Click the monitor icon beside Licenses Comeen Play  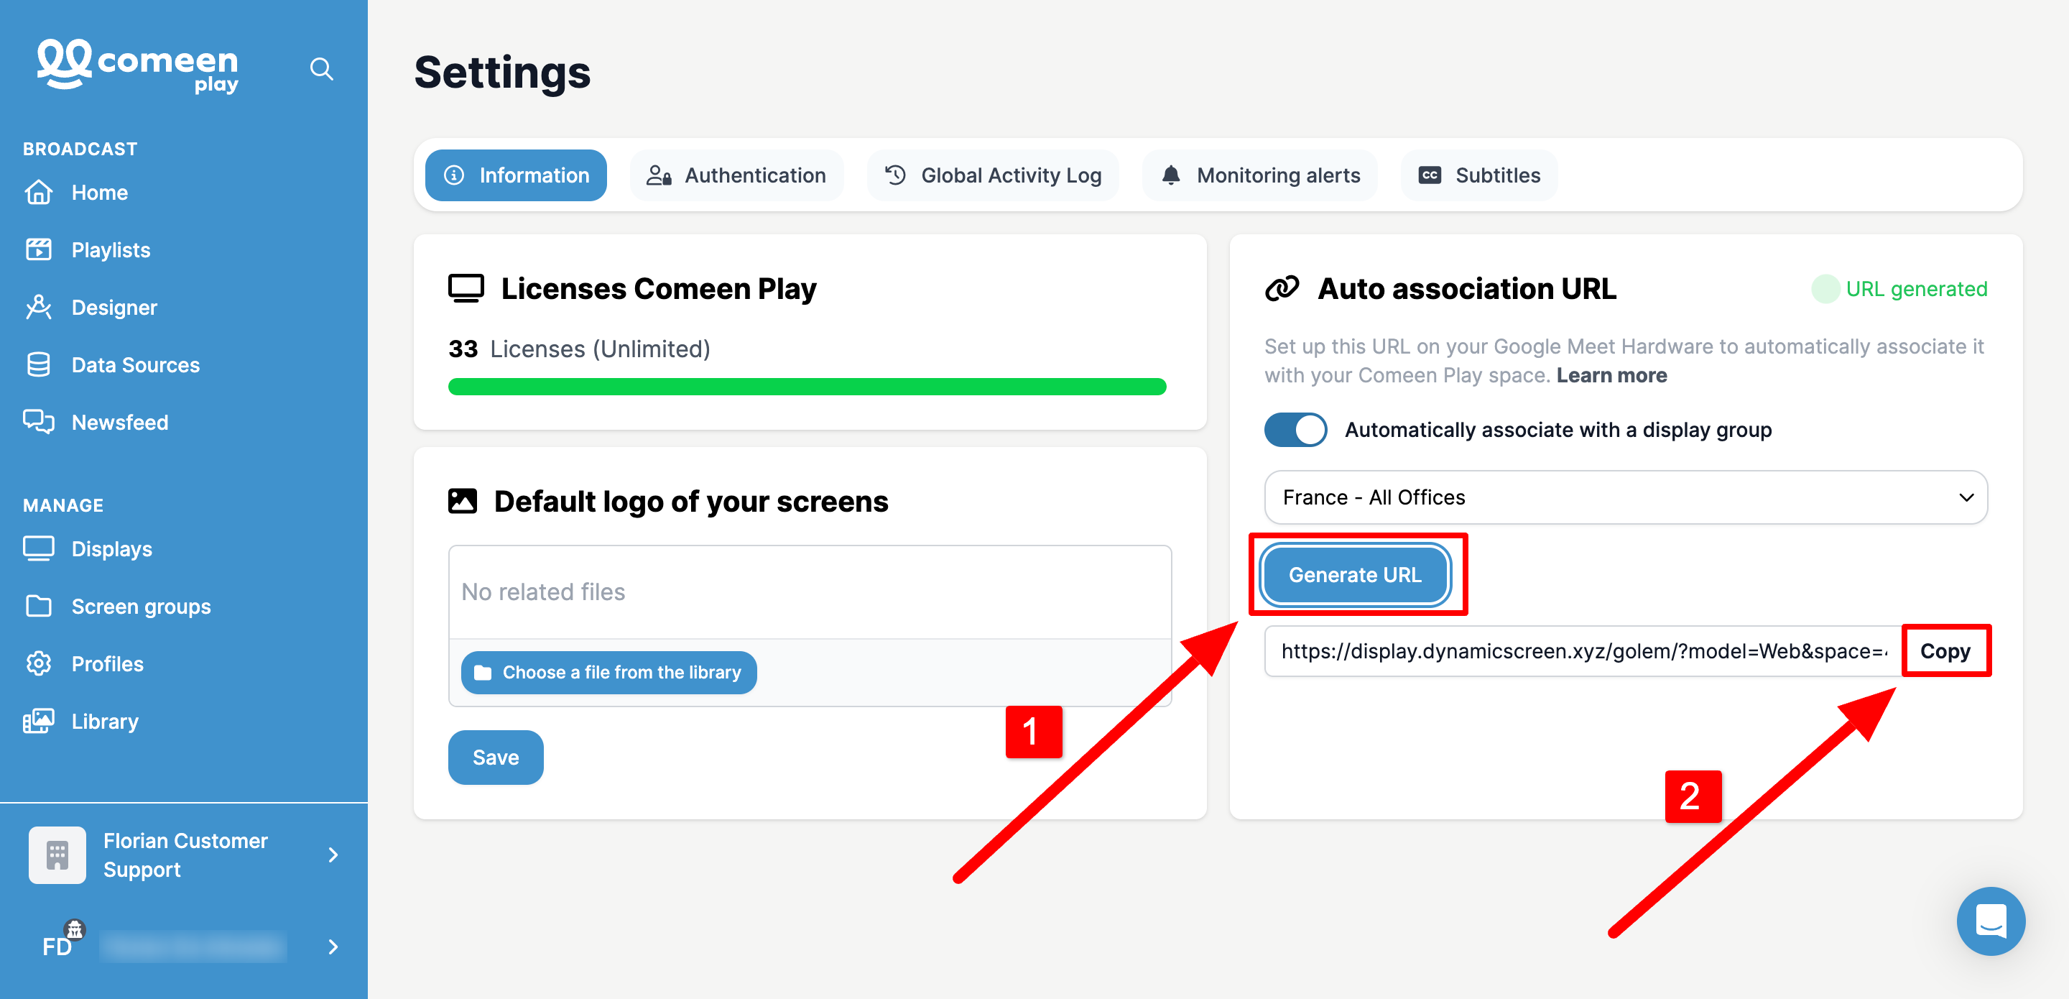tap(466, 288)
